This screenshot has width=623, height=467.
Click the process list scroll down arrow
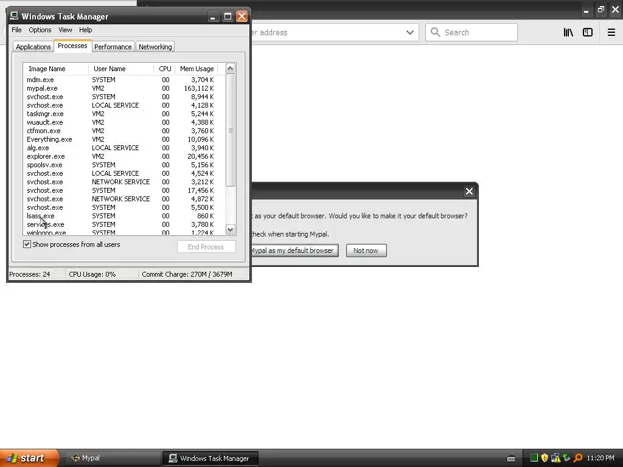pos(231,229)
